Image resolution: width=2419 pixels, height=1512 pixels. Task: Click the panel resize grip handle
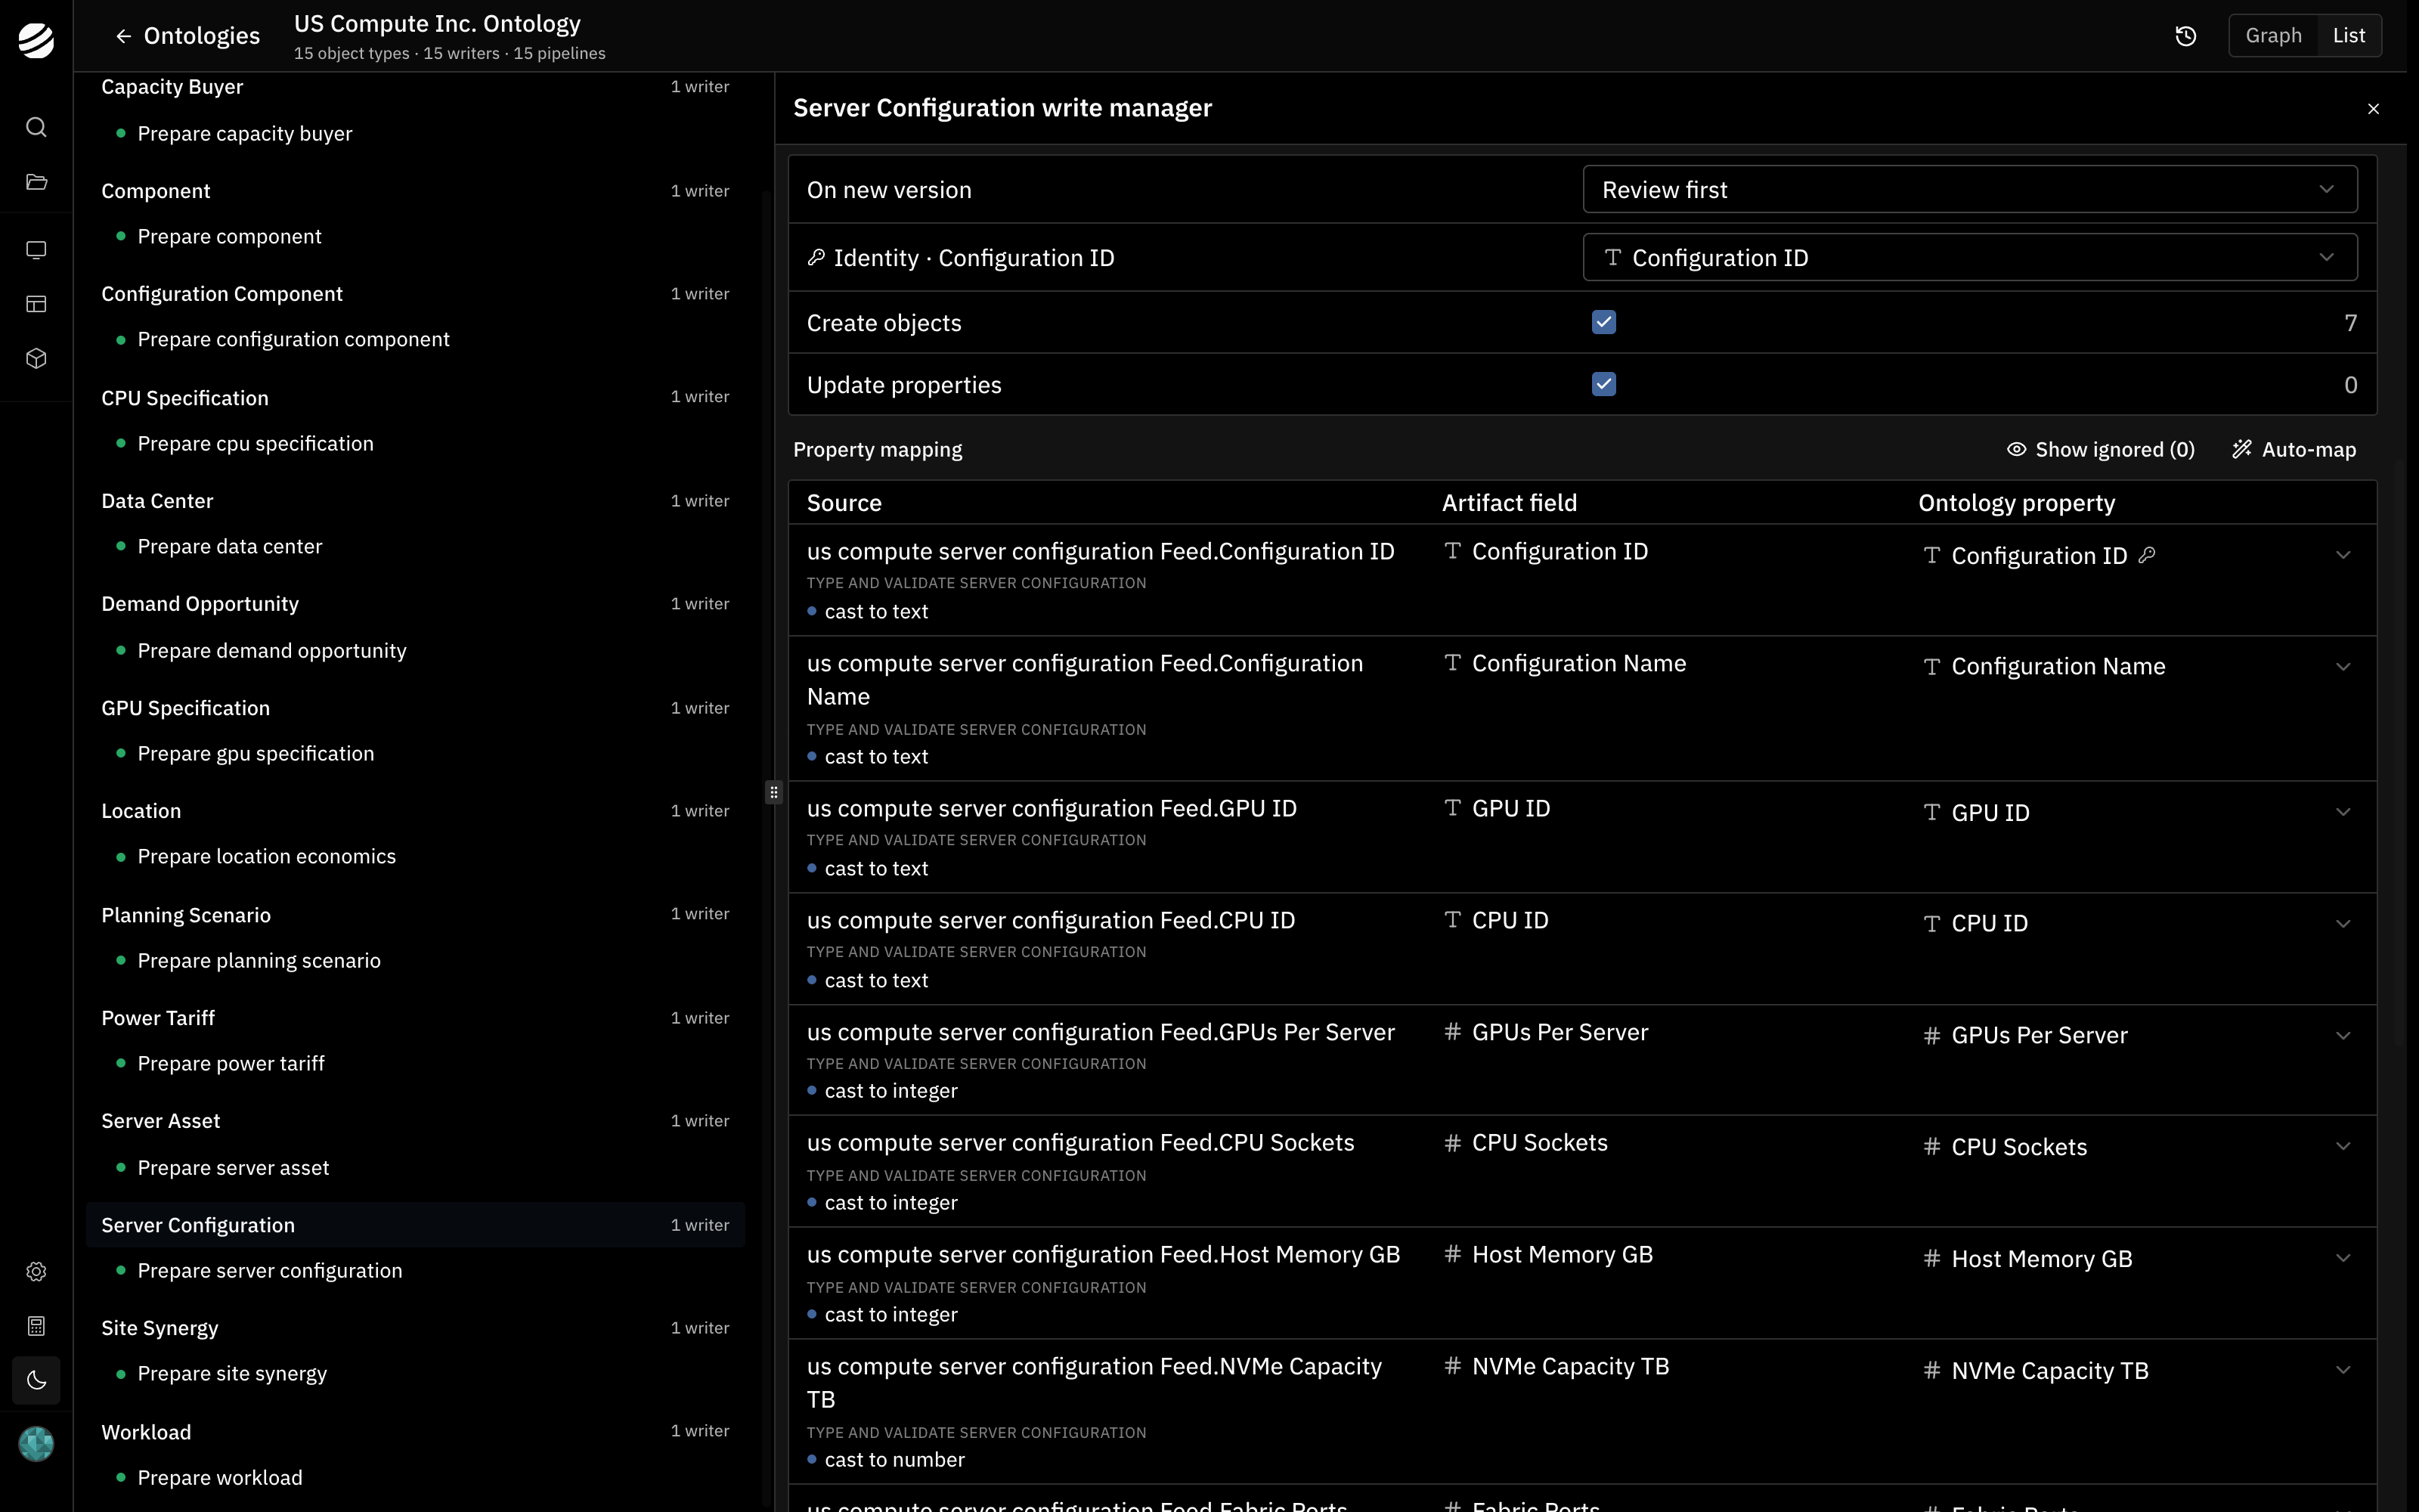coord(773,792)
